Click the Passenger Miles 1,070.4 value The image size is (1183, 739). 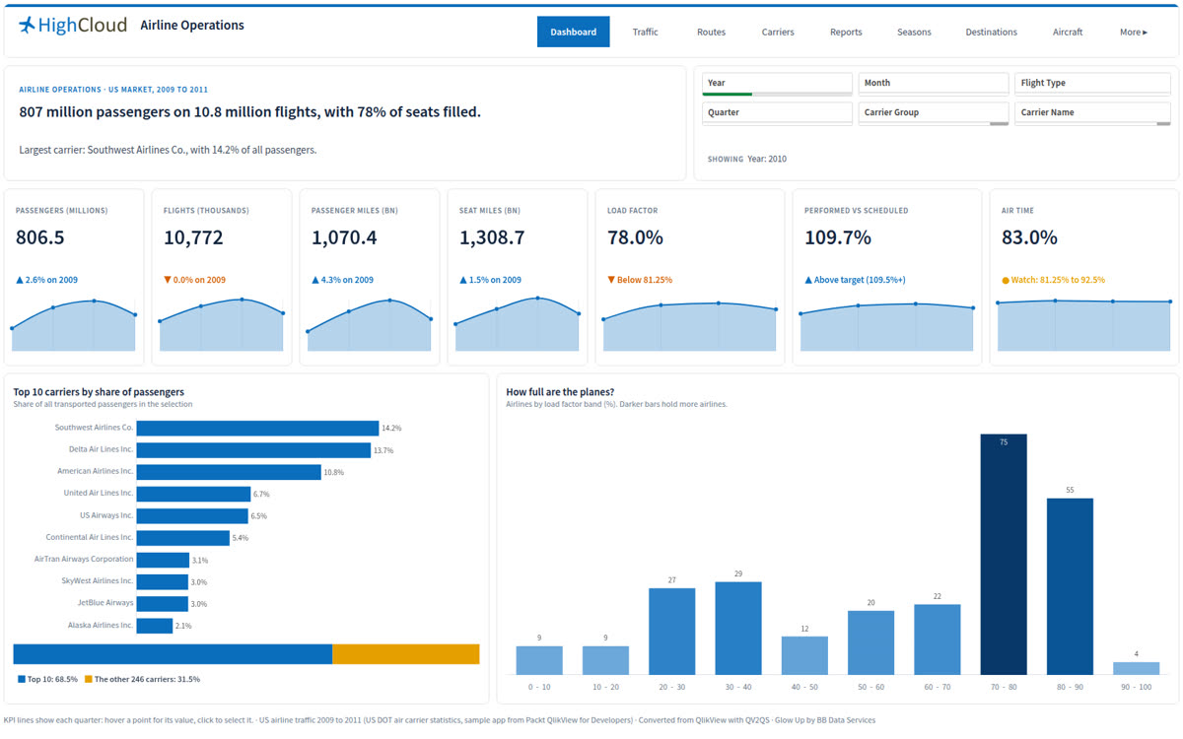point(344,237)
